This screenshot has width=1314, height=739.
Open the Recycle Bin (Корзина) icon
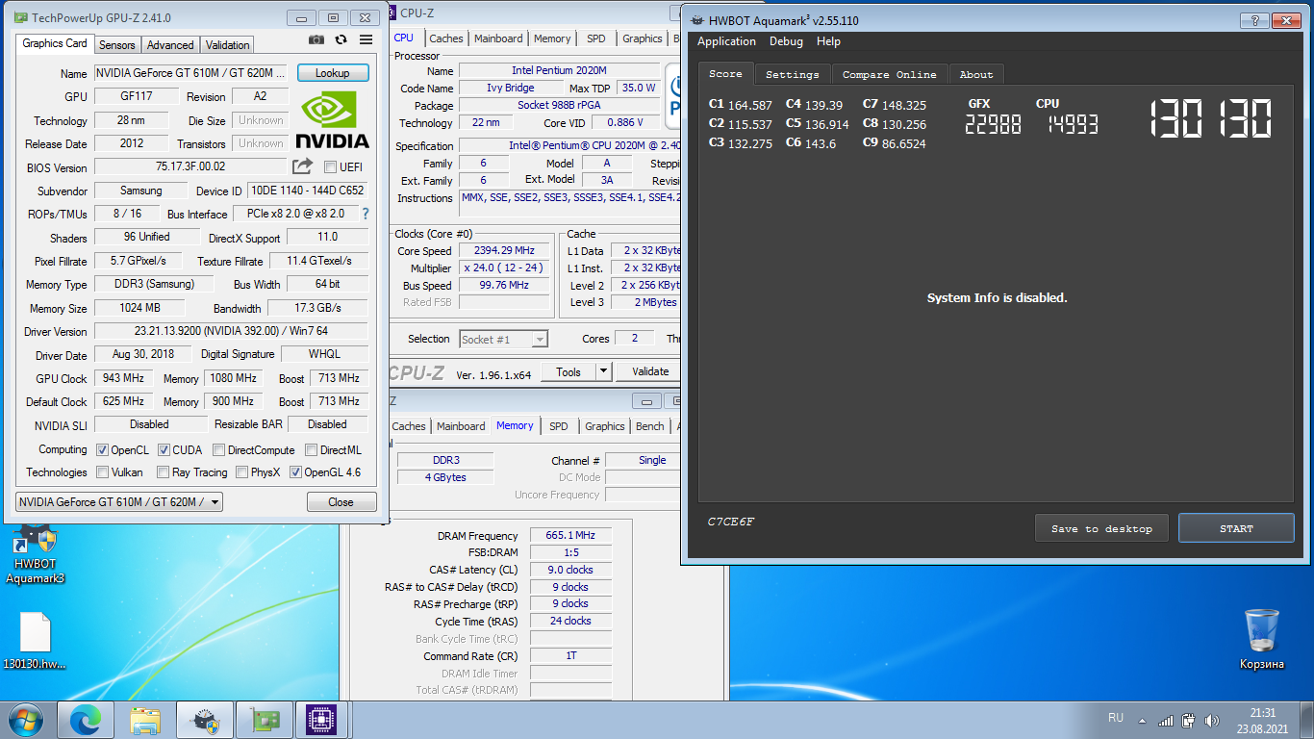tap(1261, 639)
